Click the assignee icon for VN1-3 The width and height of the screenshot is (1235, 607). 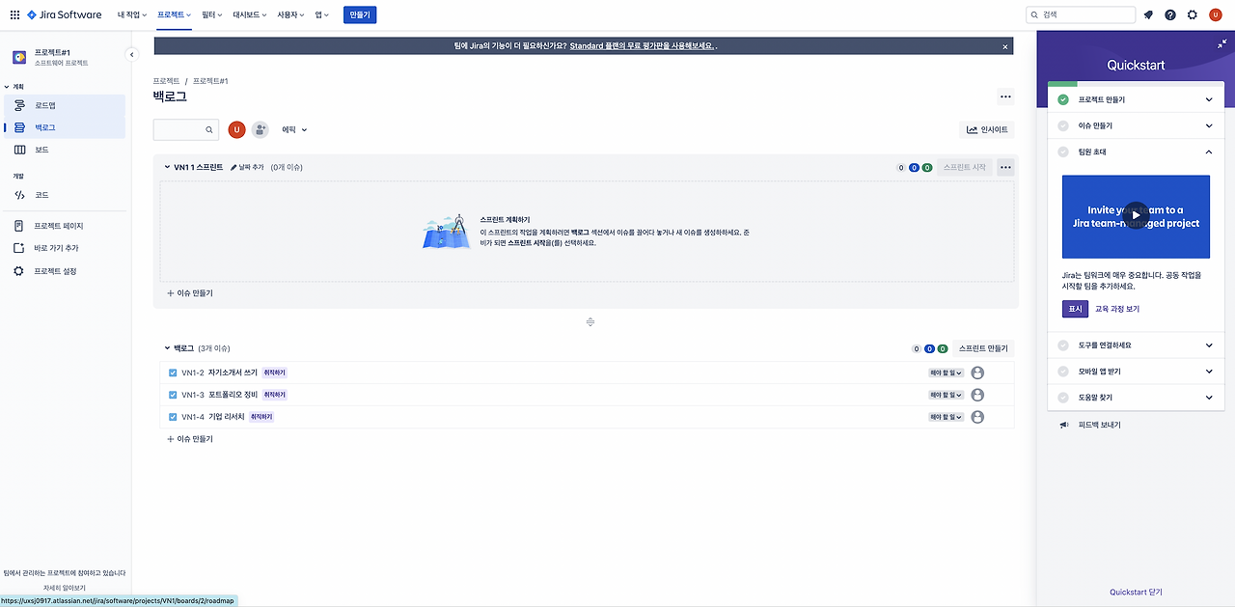977,395
